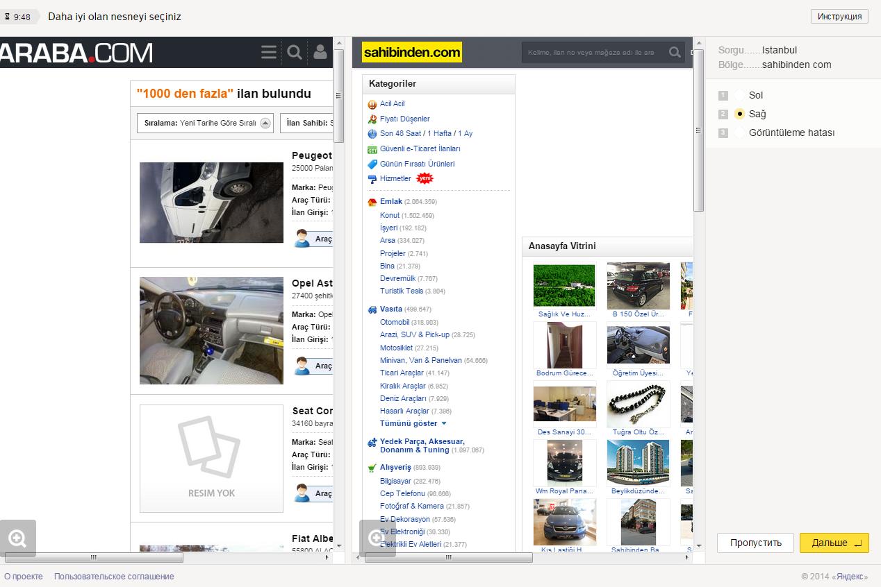Open the Turistik Tesis category link

[x=402, y=291]
